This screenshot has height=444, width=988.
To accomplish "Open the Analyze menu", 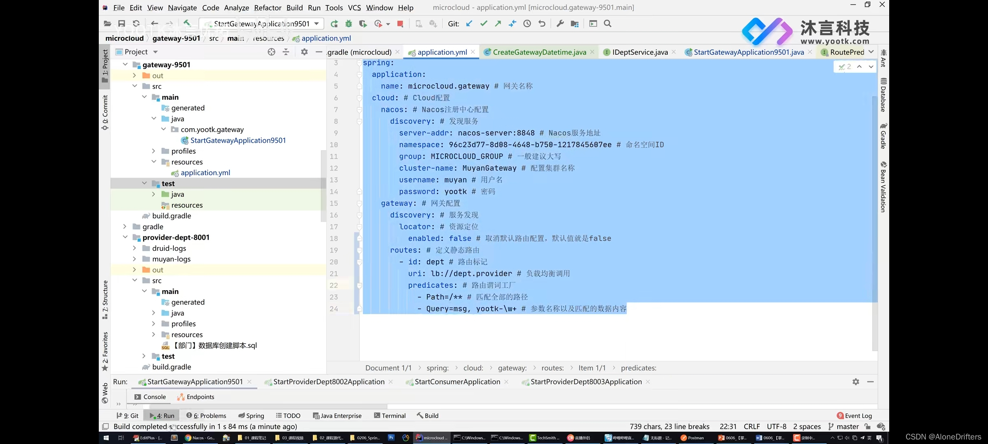I will (236, 7).
